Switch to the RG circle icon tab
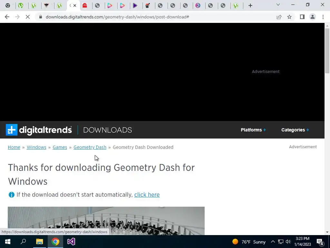This screenshot has height=248, width=330. (198, 5)
